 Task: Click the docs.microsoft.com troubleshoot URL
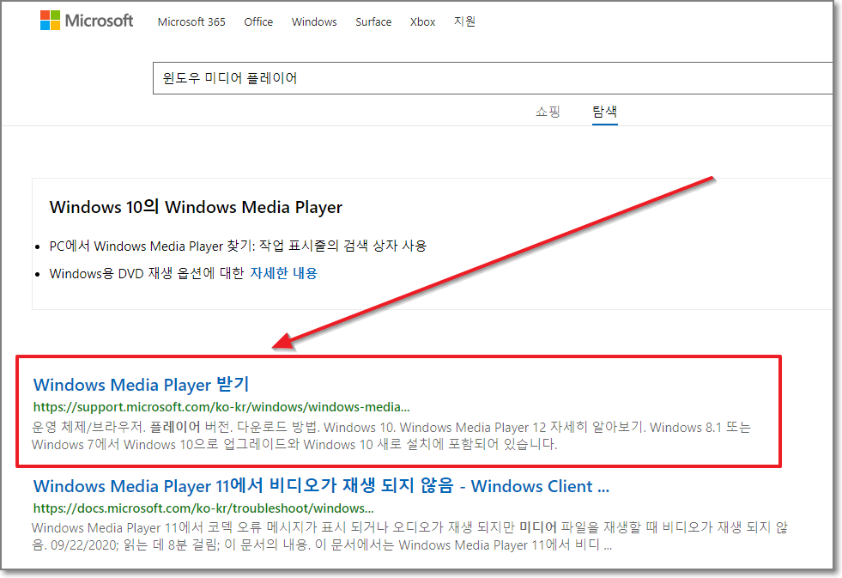click(203, 508)
